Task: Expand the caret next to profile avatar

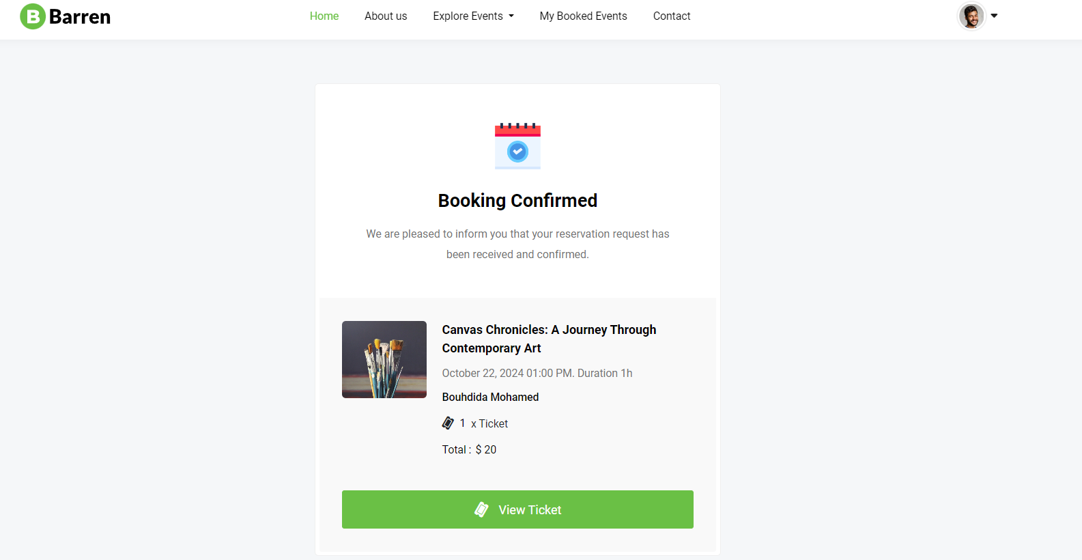Action: coord(995,16)
